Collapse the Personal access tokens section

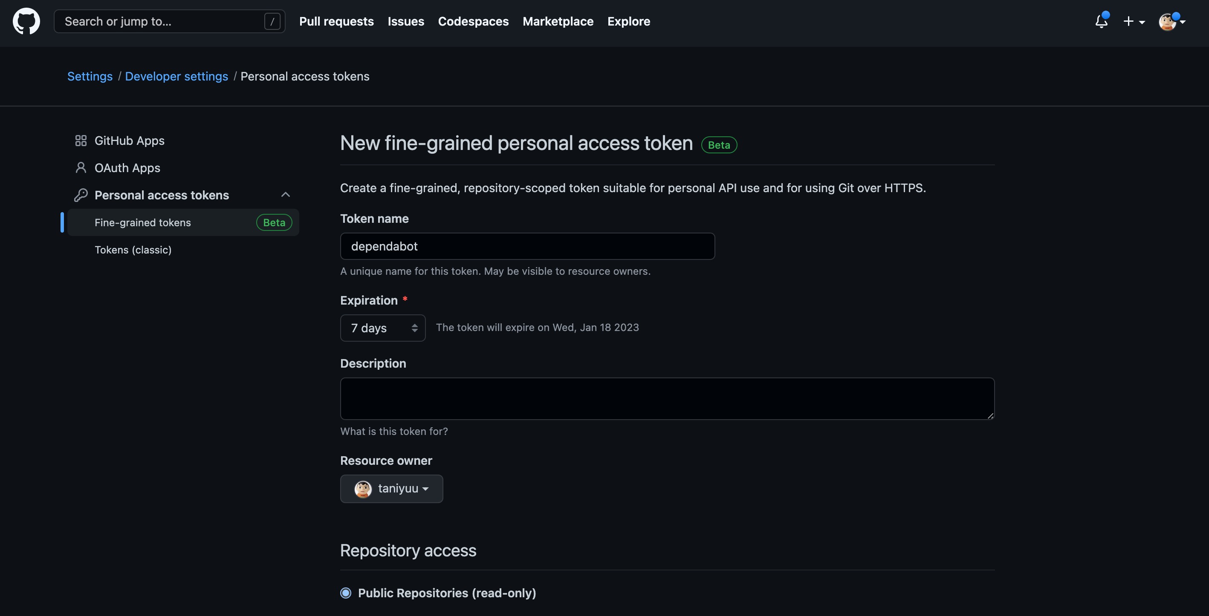pyautogui.click(x=285, y=195)
